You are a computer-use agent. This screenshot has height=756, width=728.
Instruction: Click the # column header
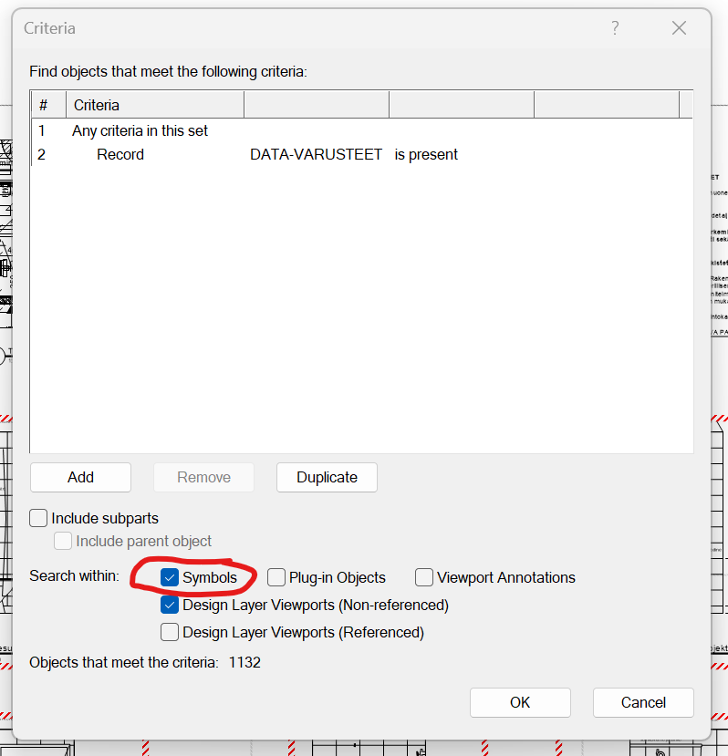[x=44, y=105]
